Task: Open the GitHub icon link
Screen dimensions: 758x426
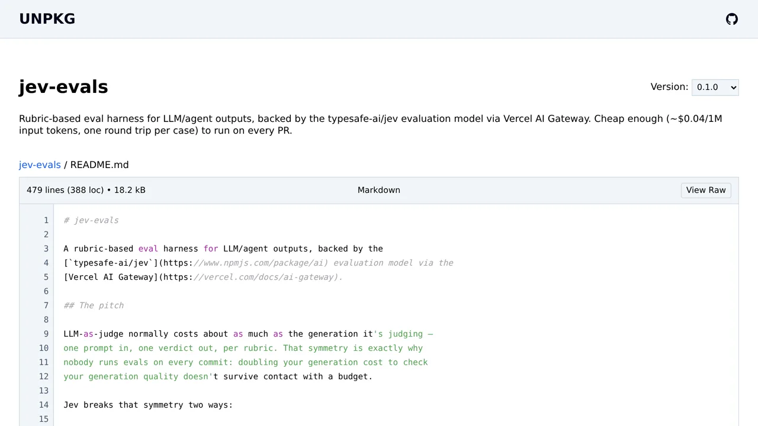Action: click(732, 19)
